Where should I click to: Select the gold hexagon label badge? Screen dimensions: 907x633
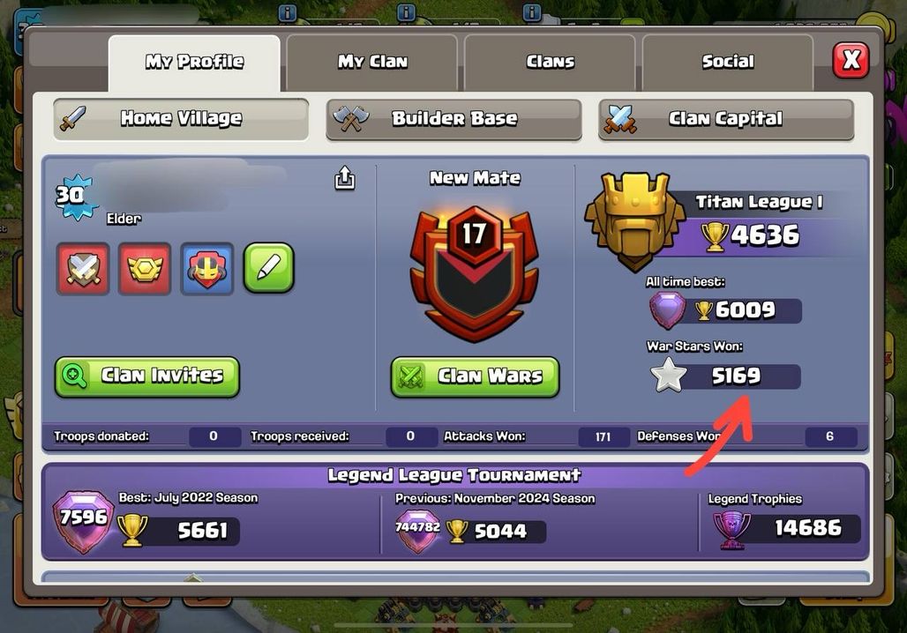(145, 269)
